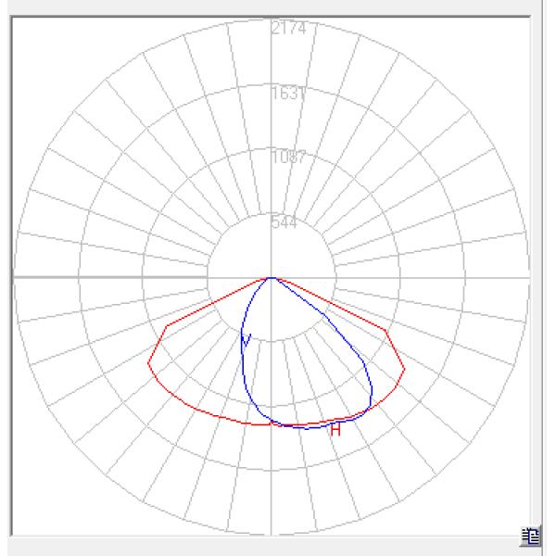Click the blue V curve label
Image resolution: width=556 pixels, height=556 pixels.
[x=246, y=341]
